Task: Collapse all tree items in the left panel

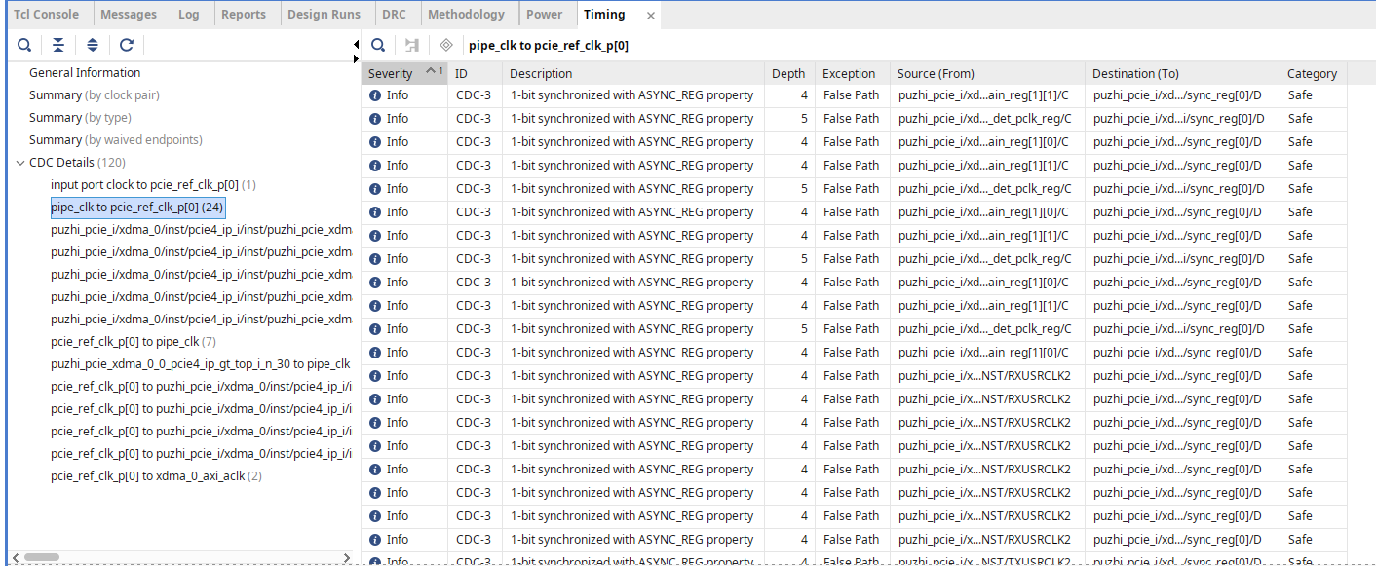Action: (x=58, y=45)
